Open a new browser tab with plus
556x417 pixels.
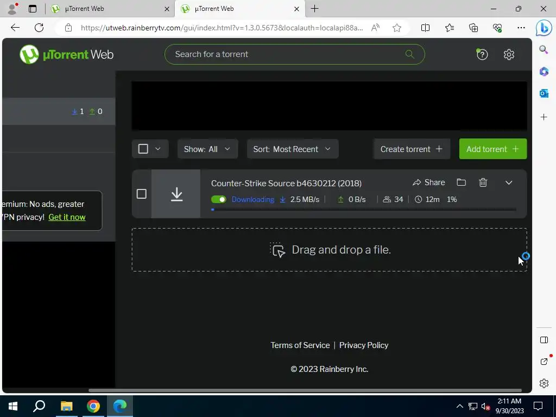[314, 9]
